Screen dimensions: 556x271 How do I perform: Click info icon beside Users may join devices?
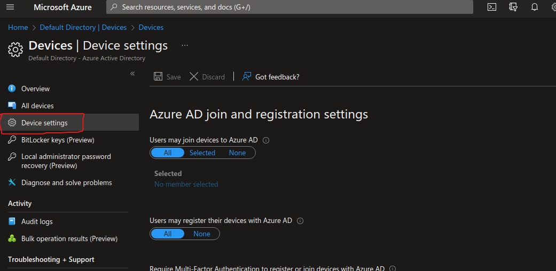tap(266, 140)
